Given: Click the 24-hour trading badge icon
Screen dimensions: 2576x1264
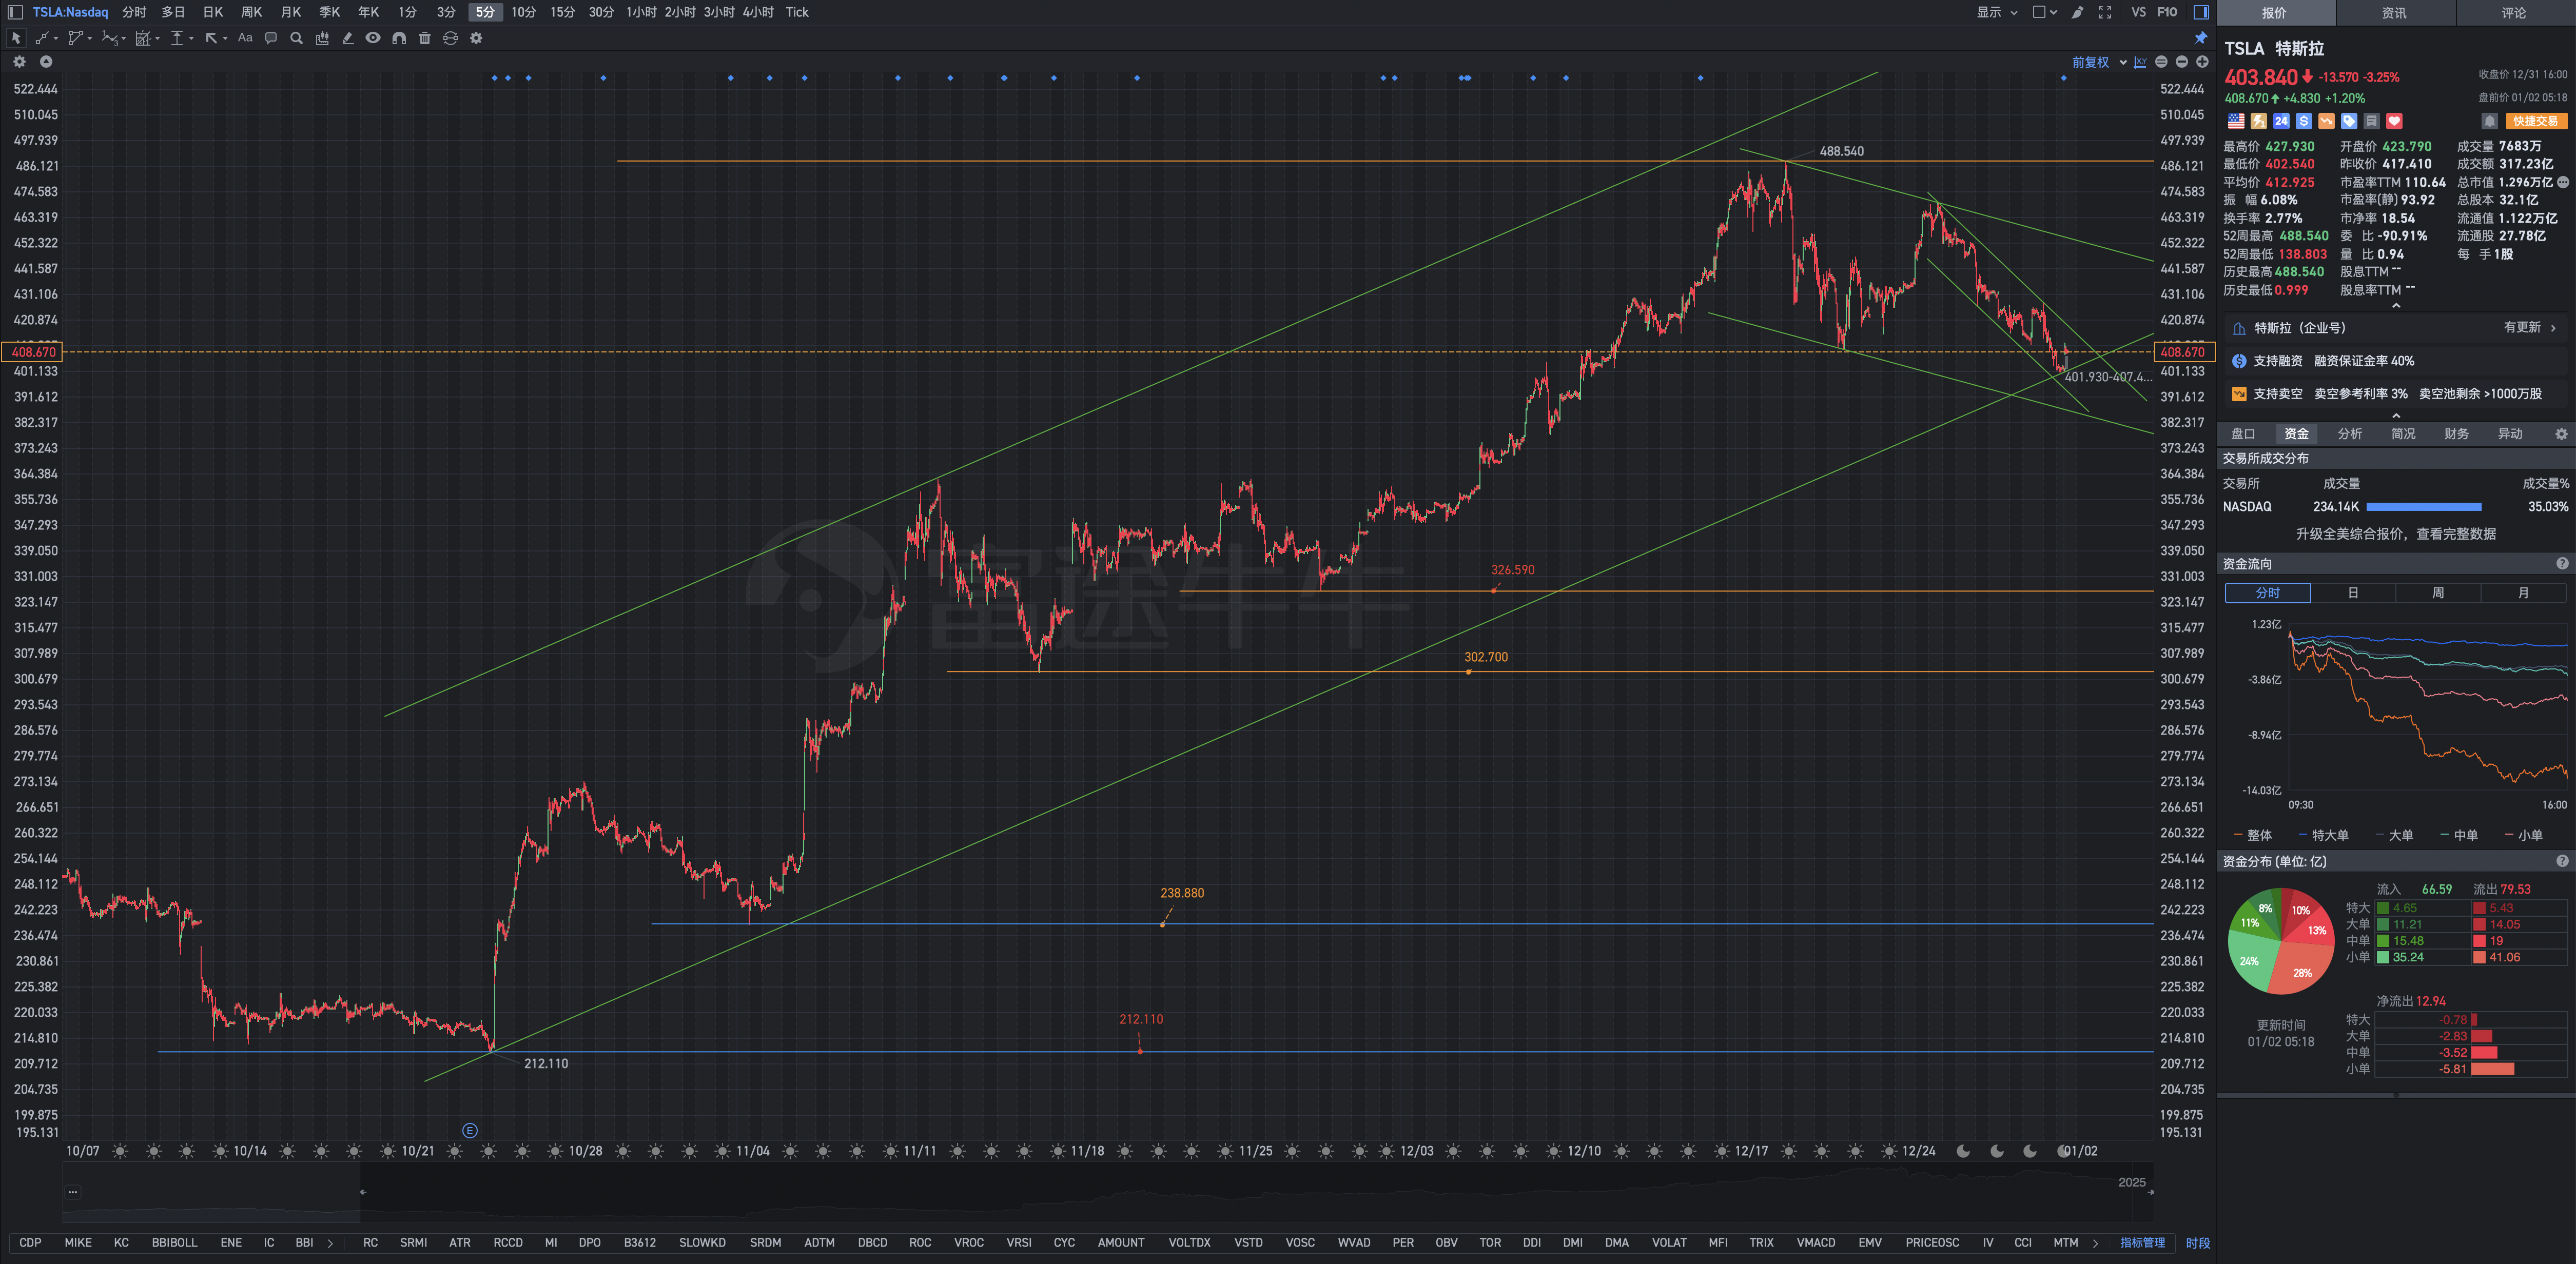Looking at the screenshot, I should click(2281, 121).
